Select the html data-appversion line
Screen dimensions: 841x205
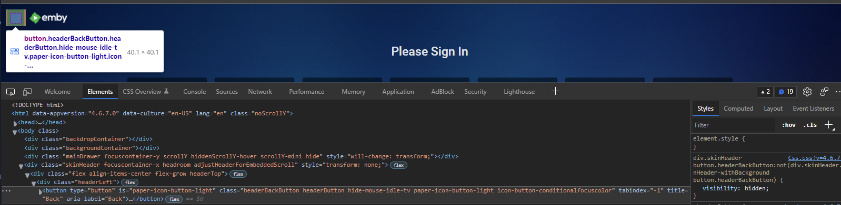point(152,113)
